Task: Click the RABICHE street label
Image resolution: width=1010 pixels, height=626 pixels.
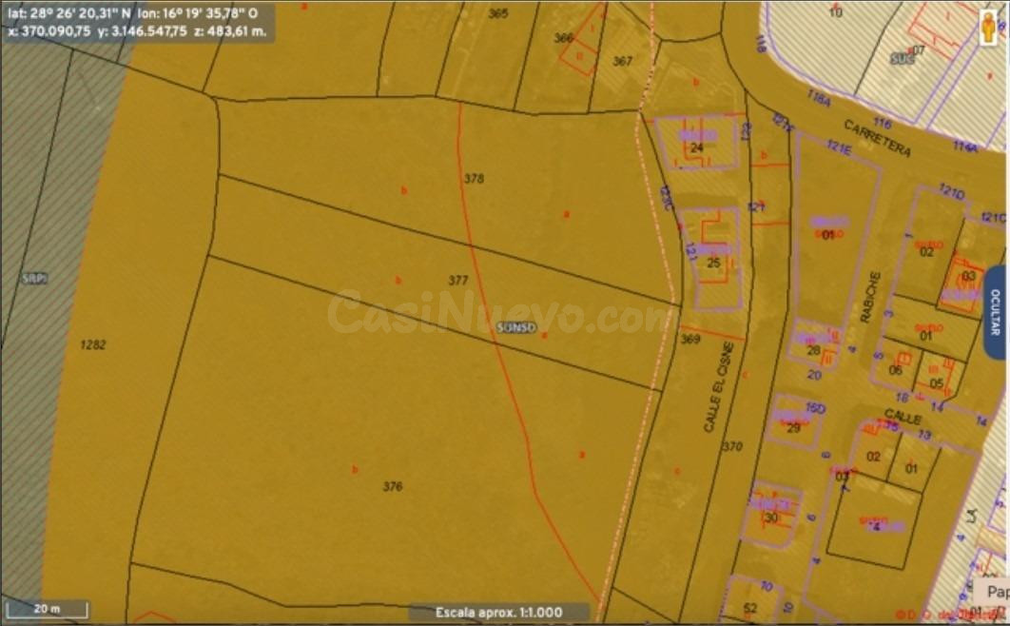Action: [869, 297]
